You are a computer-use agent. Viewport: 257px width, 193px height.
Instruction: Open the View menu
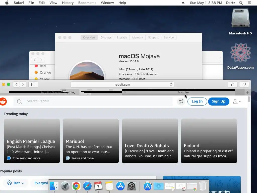click(x=53, y=3)
